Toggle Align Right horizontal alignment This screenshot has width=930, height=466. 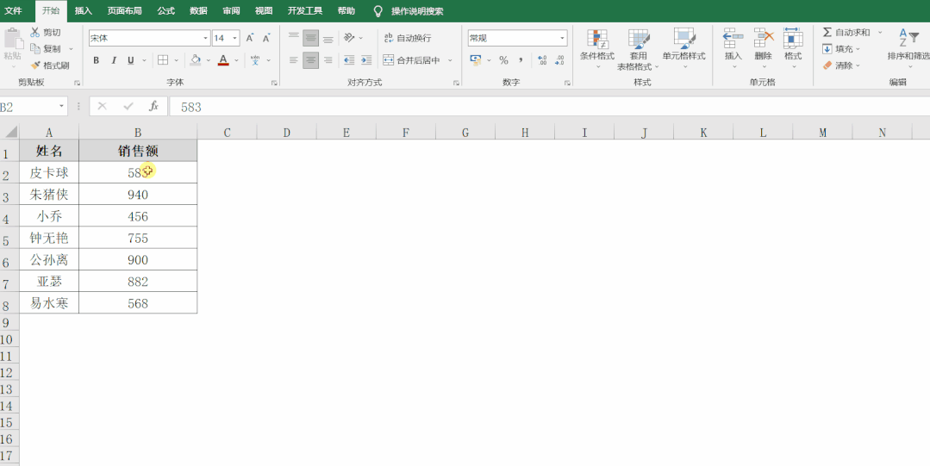[328, 60]
